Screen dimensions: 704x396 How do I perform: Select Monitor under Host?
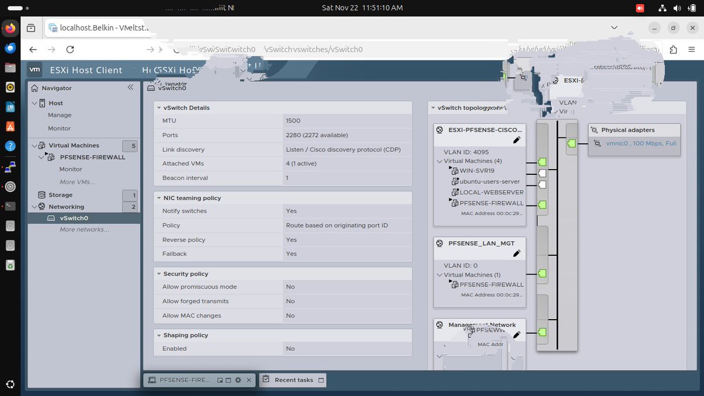pos(59,128)
